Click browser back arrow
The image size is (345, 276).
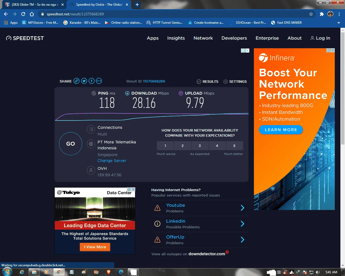point(6,14)
